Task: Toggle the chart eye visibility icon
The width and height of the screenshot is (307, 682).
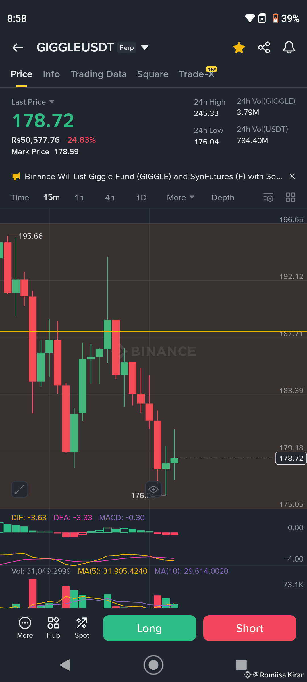Action: (153, 489)
